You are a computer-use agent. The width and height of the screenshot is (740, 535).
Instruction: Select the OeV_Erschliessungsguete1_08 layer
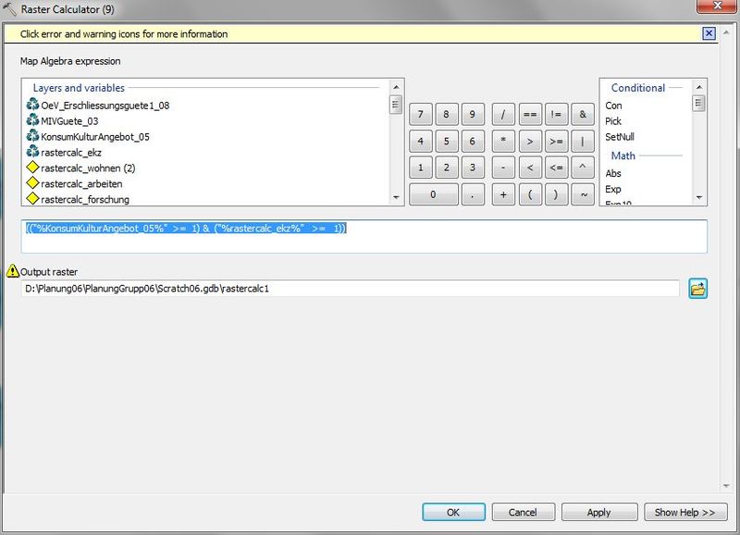[x=105, y=106]
